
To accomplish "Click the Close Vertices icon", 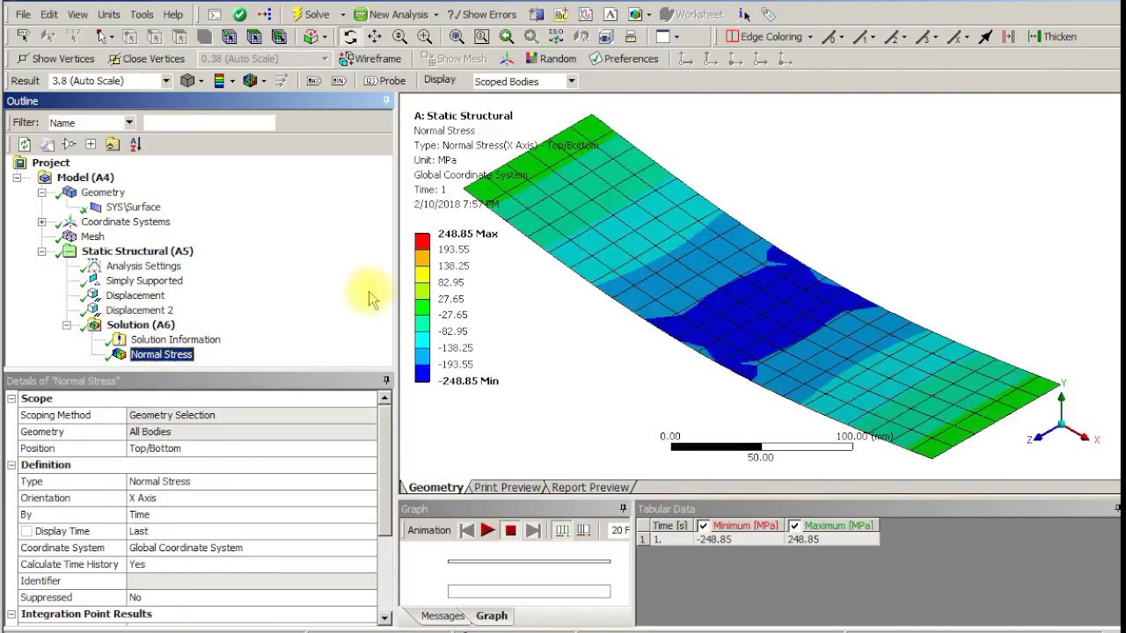I will (114, 59).
